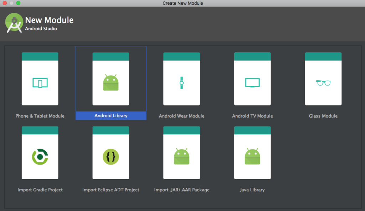Click the "Java Library" label
365x211 pixels.
252,190
